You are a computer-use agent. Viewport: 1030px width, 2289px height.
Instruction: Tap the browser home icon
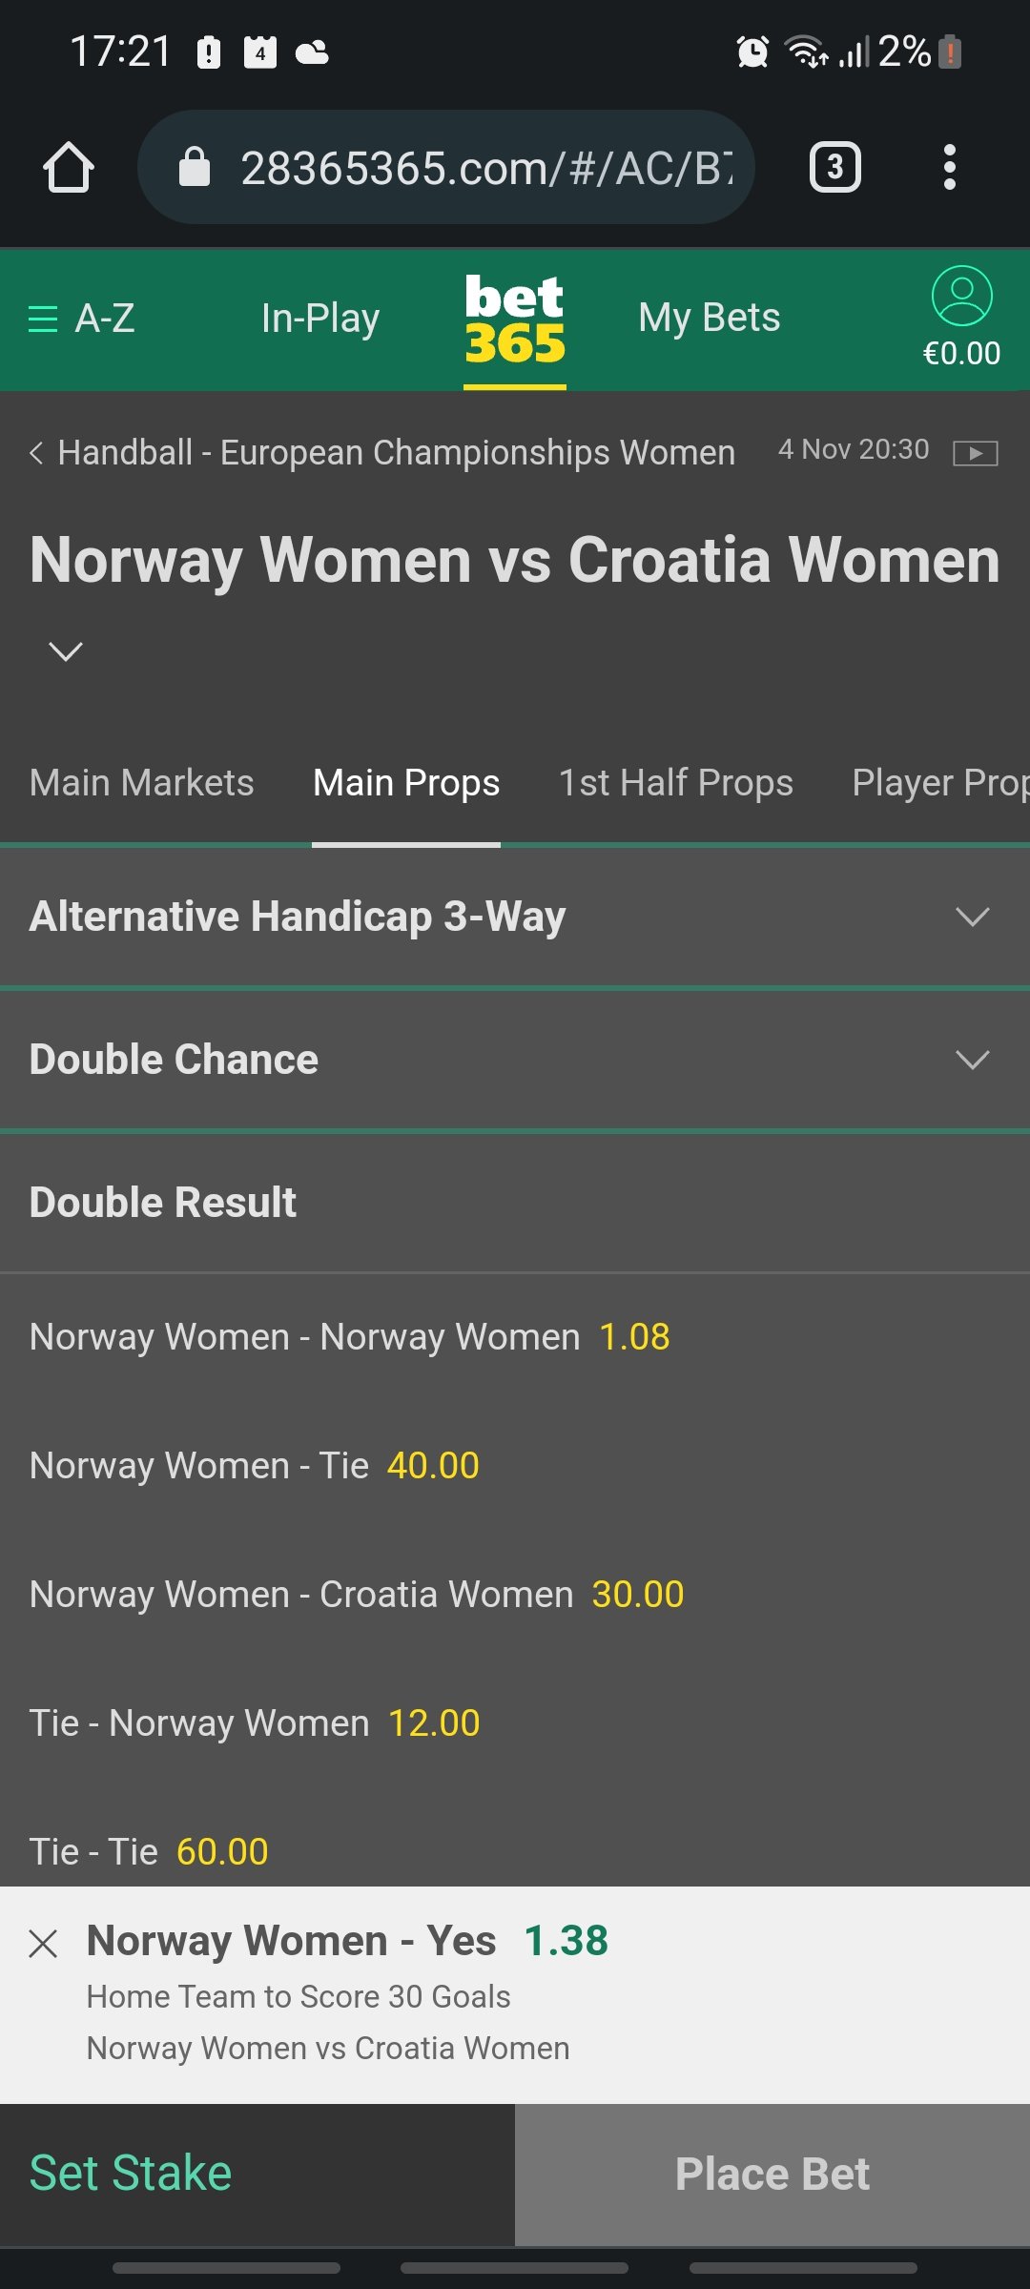click(69, 168)
